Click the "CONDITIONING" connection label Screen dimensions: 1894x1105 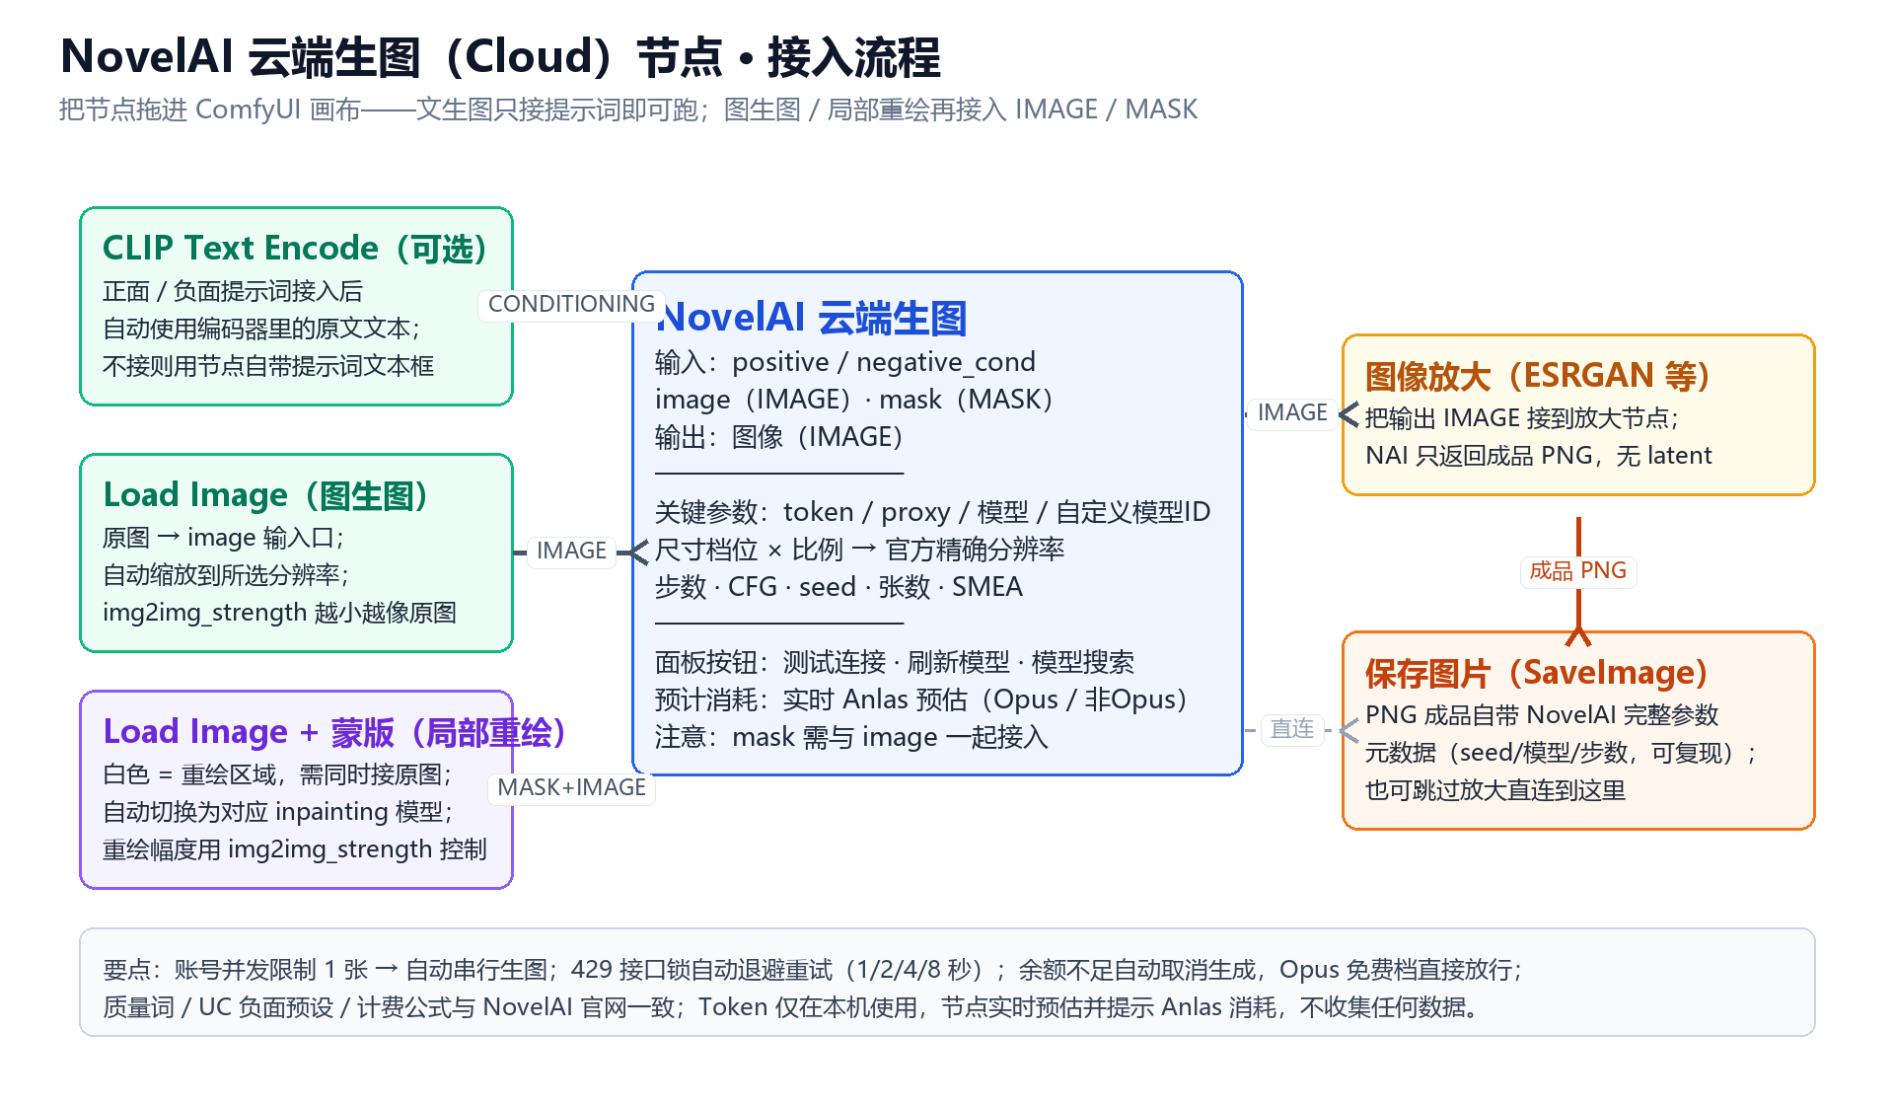[571, 304]
